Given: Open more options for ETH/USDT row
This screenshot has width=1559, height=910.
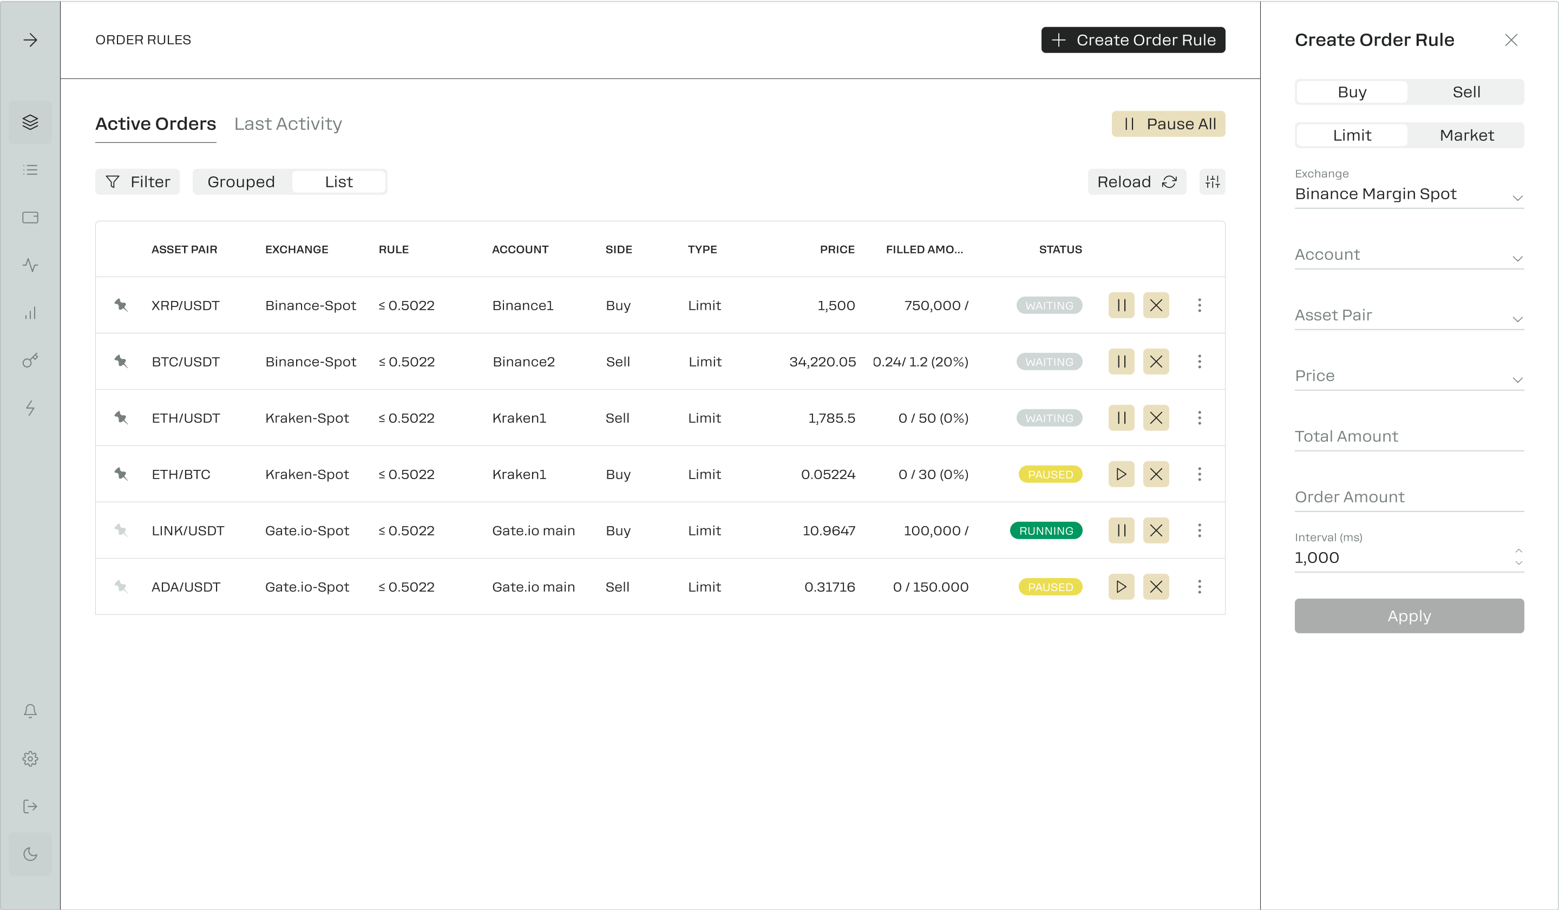Looking at the screenshot, I should (1199, 418).
